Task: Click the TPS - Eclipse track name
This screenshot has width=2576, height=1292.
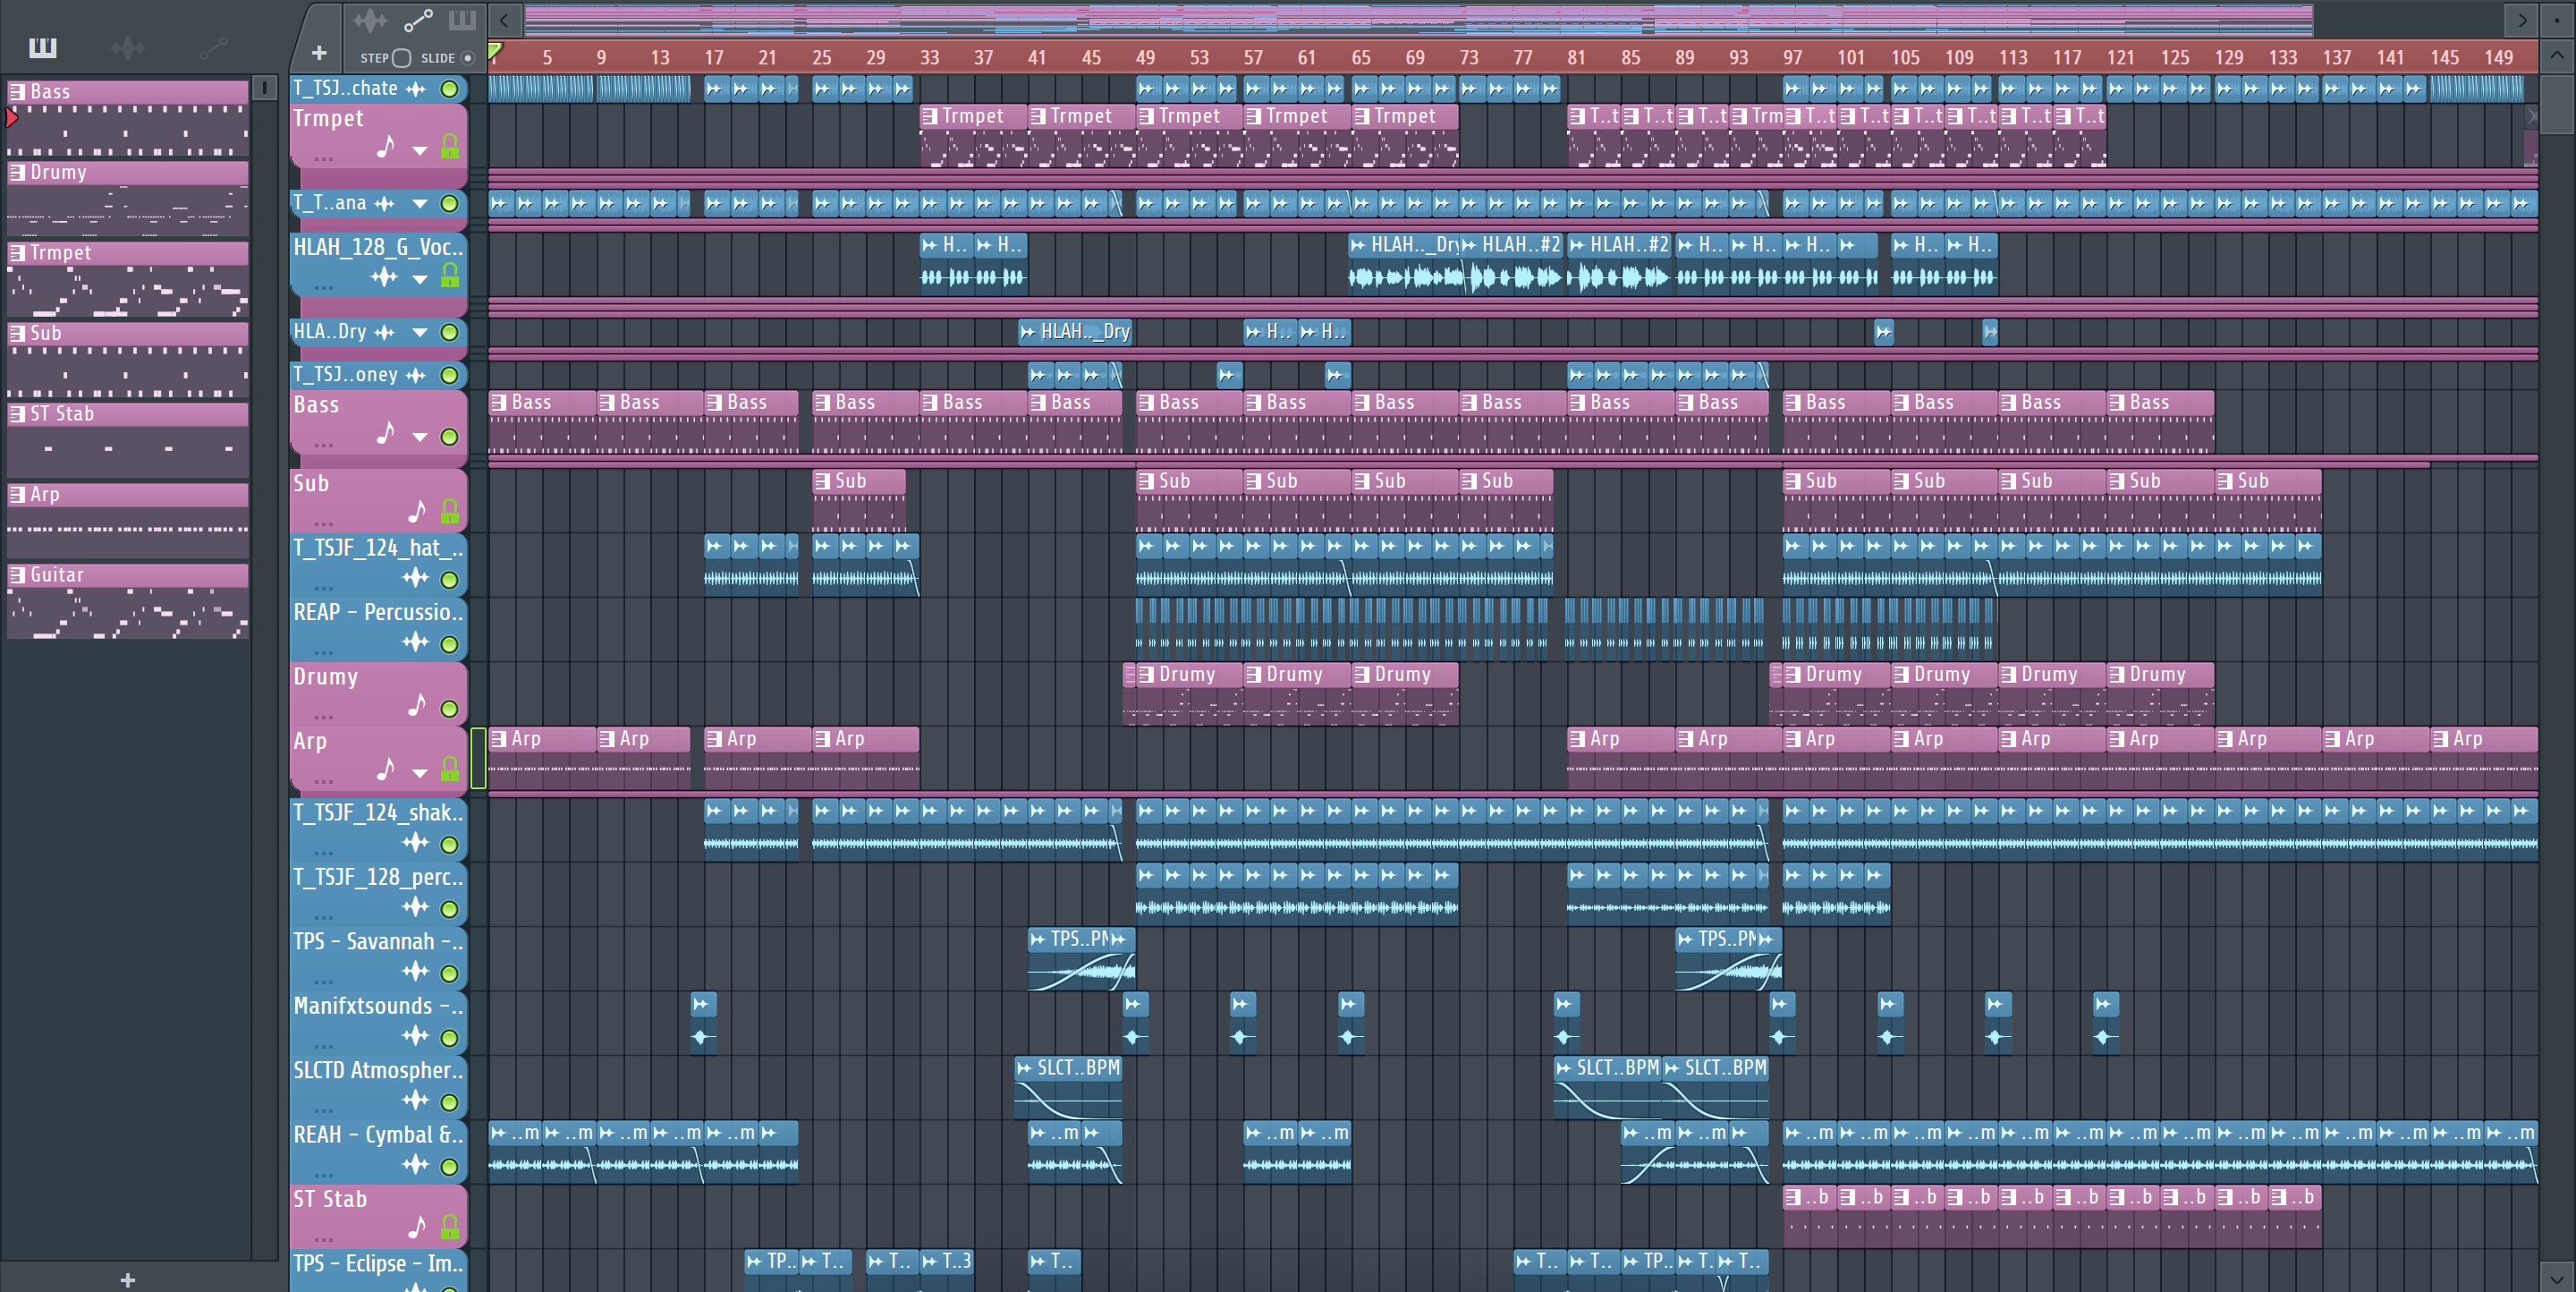Action: [378, 1264]
